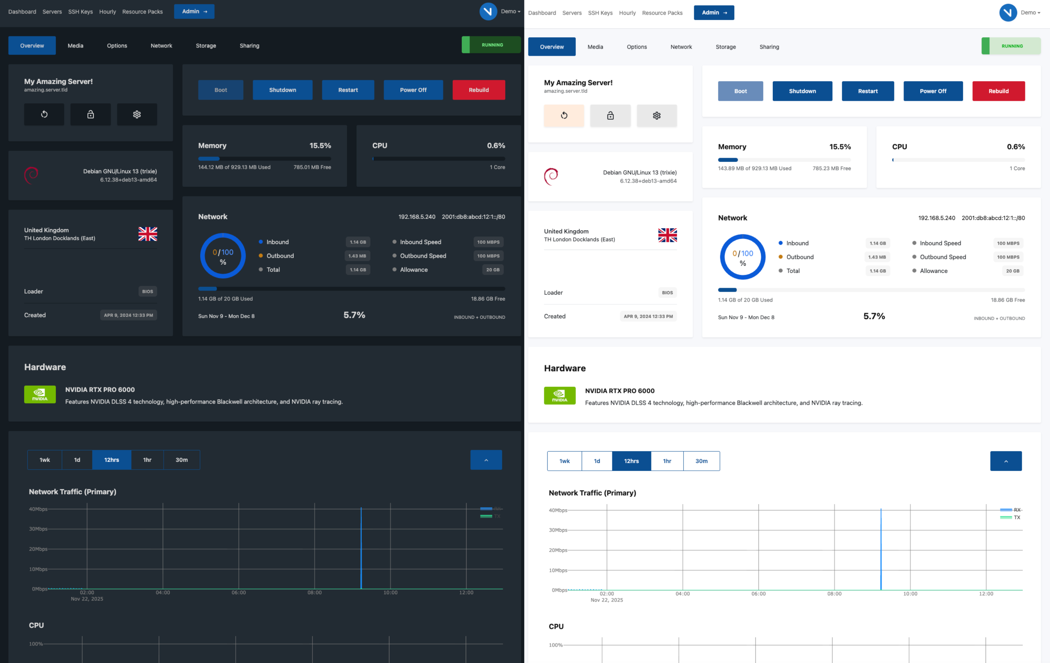Image resolution: width=1050 pixels, height=663 pixels.
Task: Click the refresh icon in dark panel
Action: point(44,114)
